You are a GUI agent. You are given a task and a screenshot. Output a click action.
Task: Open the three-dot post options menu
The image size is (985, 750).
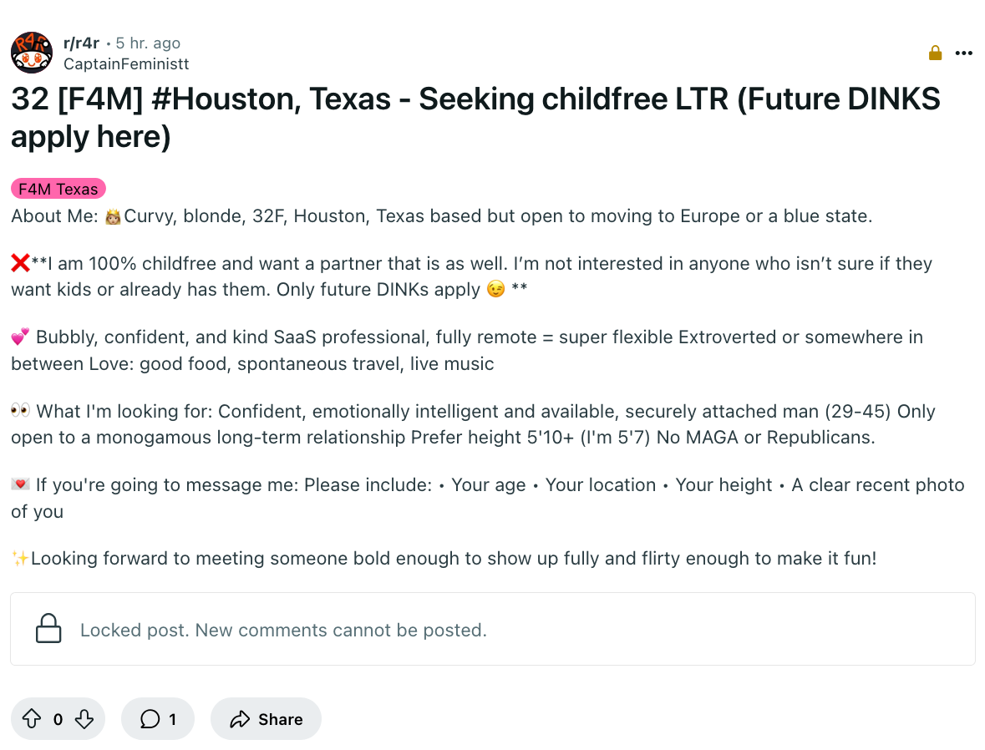(963, 53)
